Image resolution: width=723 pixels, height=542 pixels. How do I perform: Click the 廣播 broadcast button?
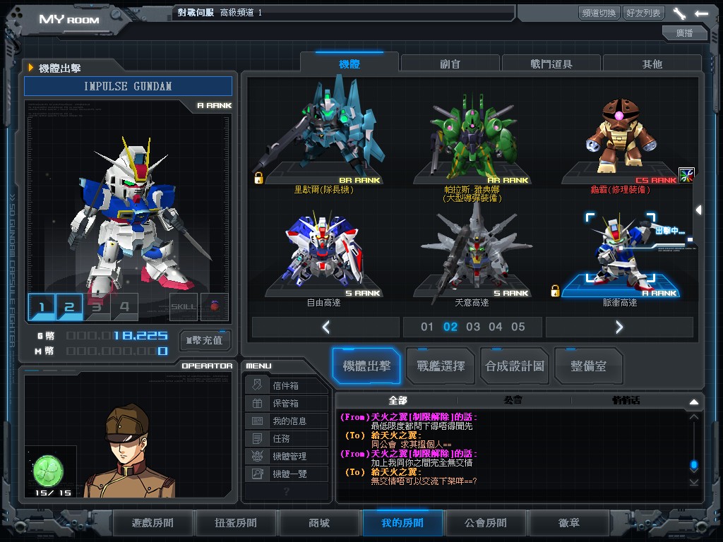click(x=684, y=32)
